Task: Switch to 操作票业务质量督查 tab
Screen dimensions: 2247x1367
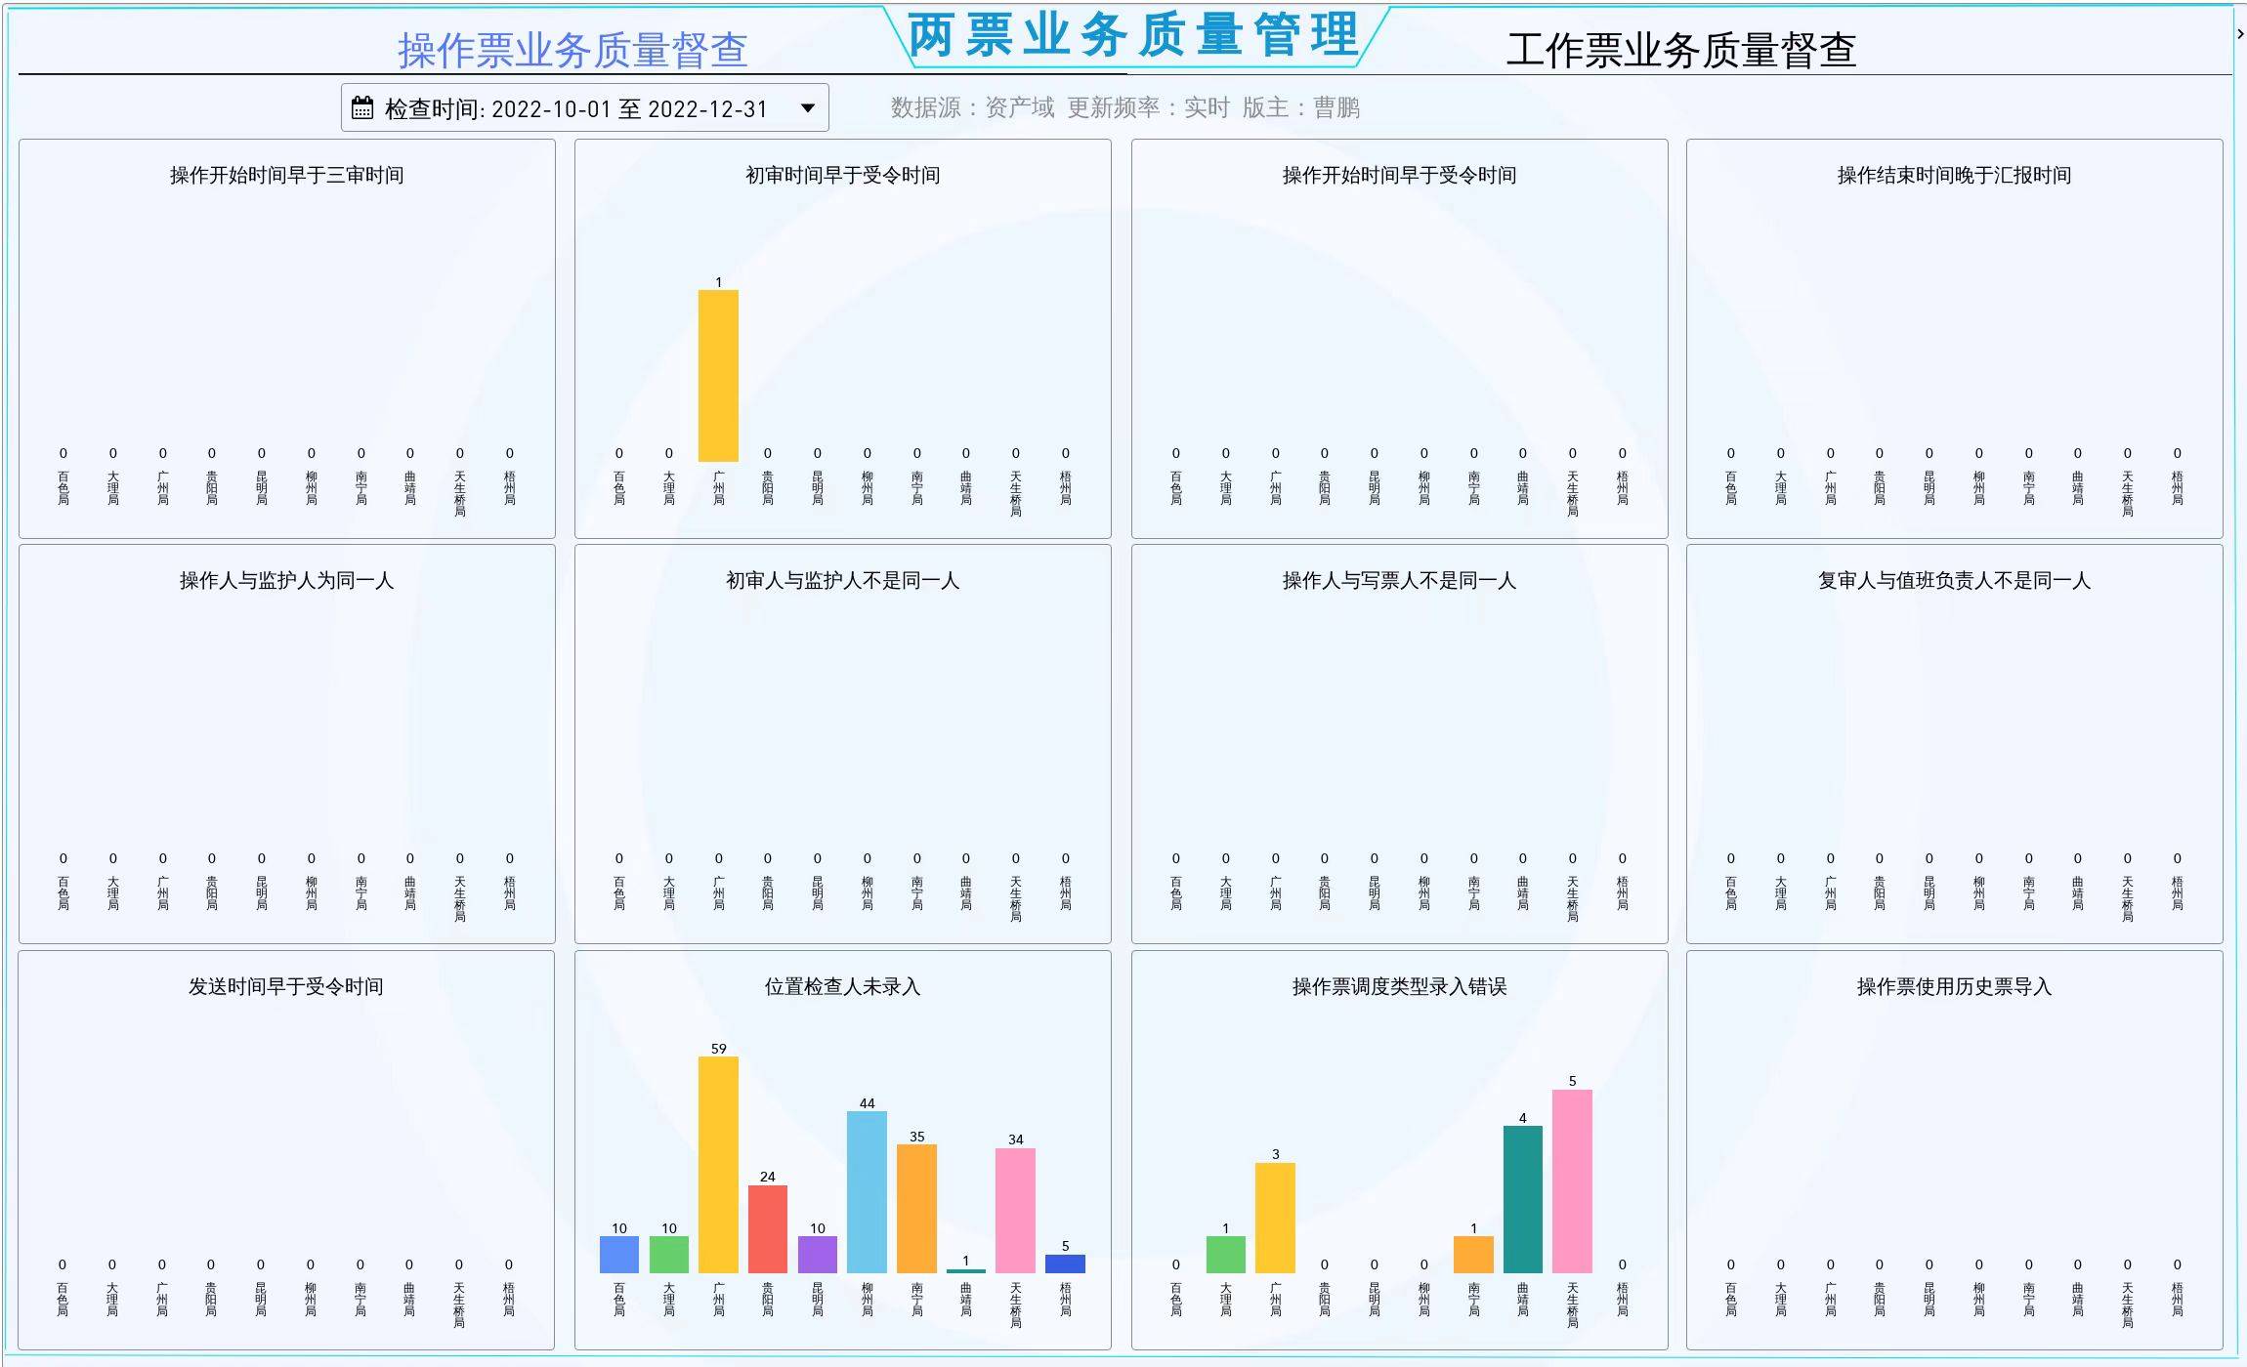Action: click(x=572, y=50)
